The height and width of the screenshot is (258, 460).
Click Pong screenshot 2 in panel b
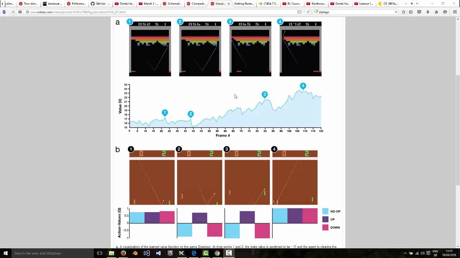199,178
